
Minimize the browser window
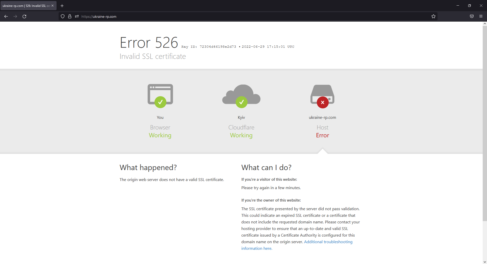458,6
